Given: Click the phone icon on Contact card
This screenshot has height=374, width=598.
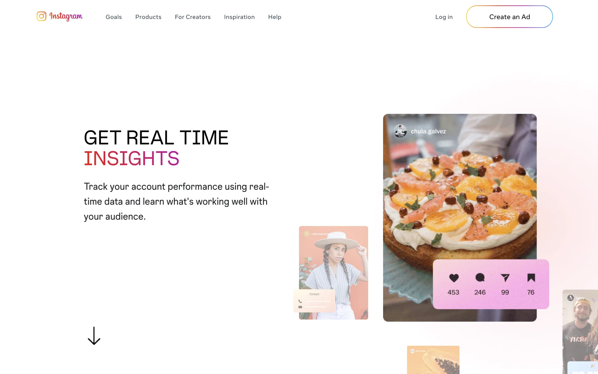Looking at the screenshot, I should pyautogui.click(x=300, y=301).
